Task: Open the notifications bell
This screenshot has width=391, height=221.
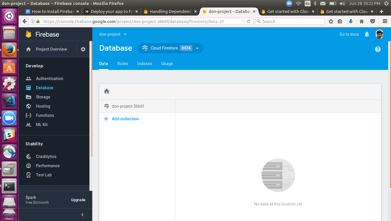Action: pyautogui.click(x=367, y=34)
